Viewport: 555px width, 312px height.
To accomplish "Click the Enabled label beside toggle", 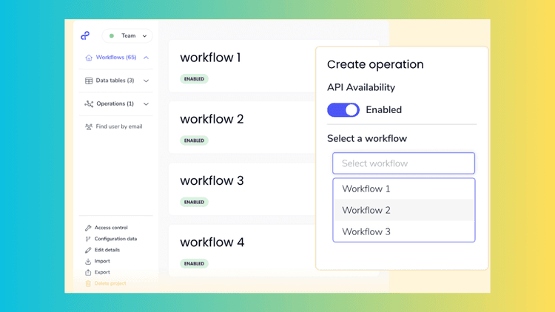I will point(383,110).
